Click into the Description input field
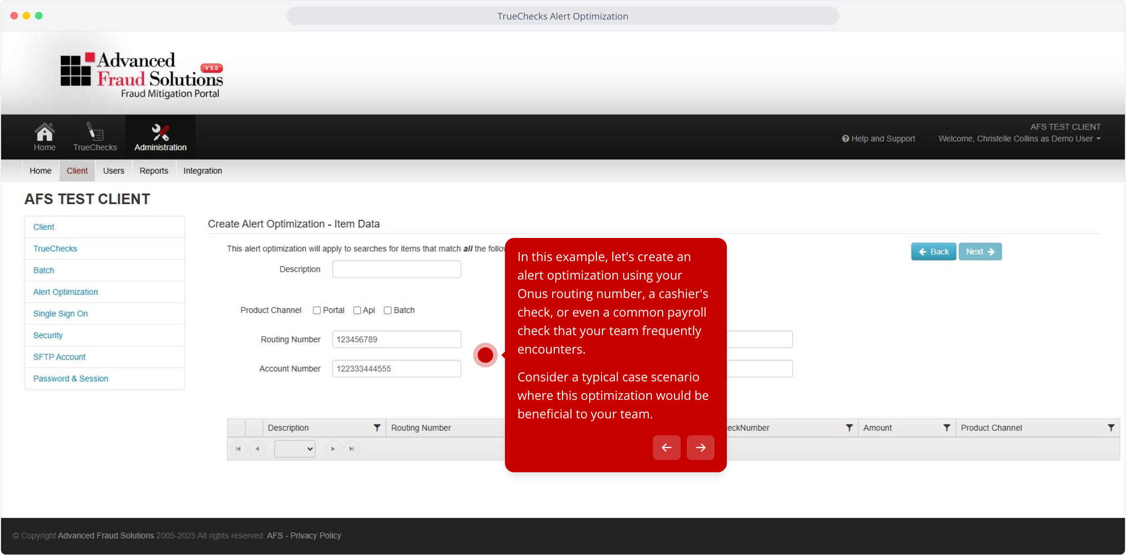The height and width of the screenshot is (555, 1126). point(397,269)
